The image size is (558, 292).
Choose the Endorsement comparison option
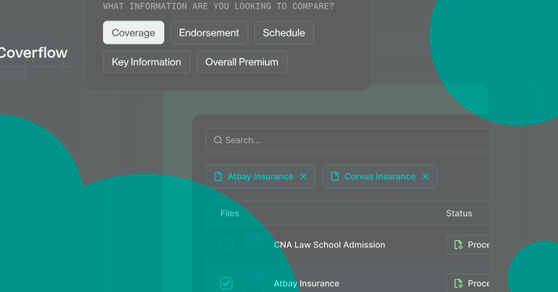click(209, 33)
